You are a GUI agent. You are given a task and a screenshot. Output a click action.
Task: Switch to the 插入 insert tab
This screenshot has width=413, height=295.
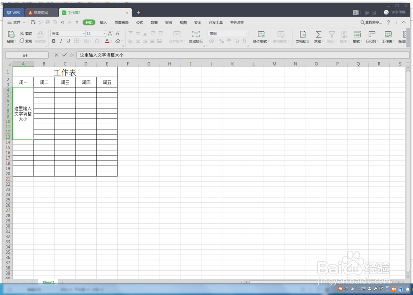pos(104,23)
